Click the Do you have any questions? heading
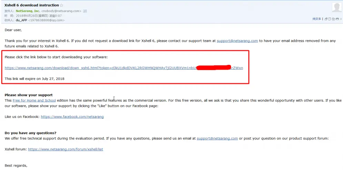The height and width of the screenshot is (170, 343). tap(31, 133)
